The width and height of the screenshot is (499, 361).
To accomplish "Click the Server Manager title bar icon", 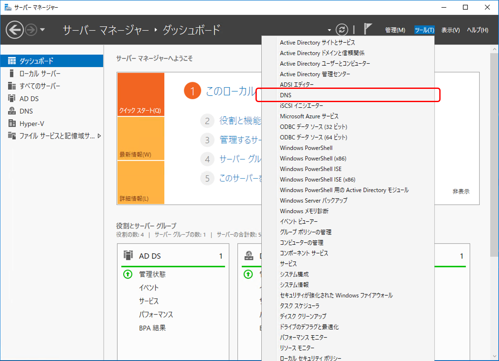I will click(x=8, y=7).
